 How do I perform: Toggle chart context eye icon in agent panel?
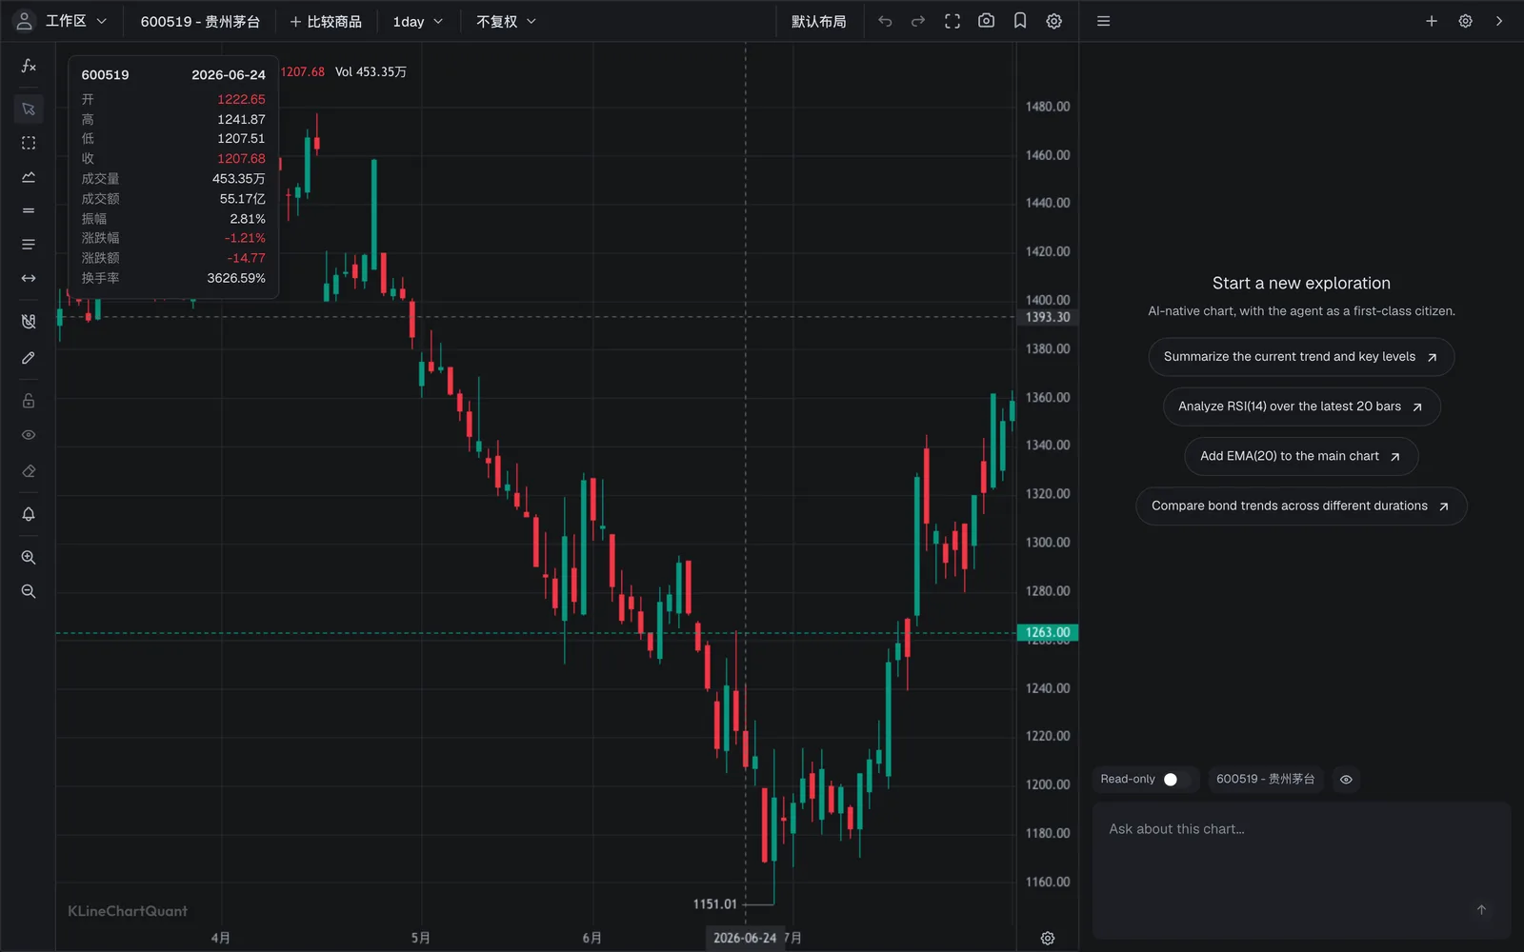click(x=1346, y=779)
